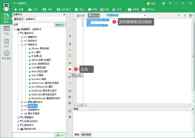Close the 帮助 help panel

pos(193,109)
